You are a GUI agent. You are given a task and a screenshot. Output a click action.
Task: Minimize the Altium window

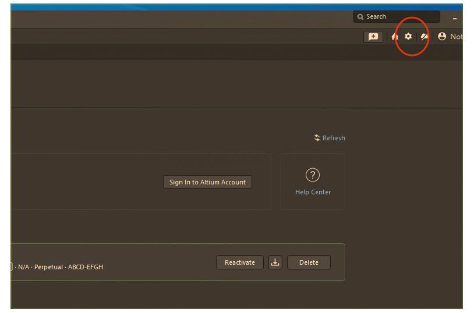click(455, 18)
